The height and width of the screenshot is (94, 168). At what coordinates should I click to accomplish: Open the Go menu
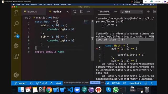click(44, 5)
